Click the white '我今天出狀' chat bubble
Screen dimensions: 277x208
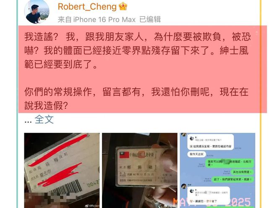click(x=196, y=154)
